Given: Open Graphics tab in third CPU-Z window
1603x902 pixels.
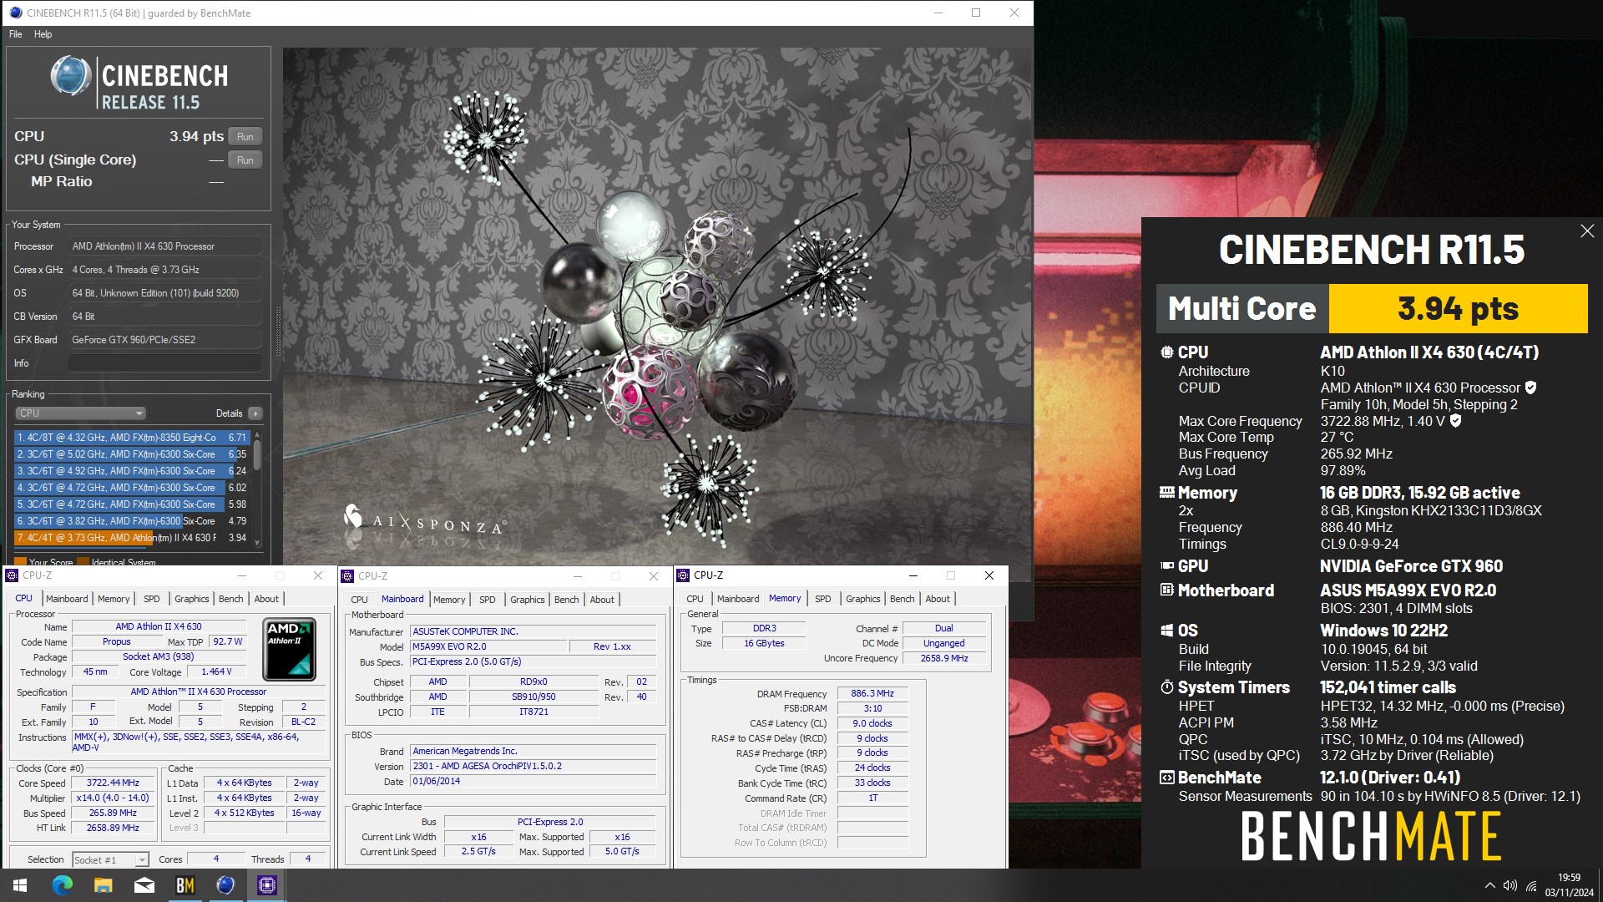Looking at the screenshot, I should click(x=863, y=599).
